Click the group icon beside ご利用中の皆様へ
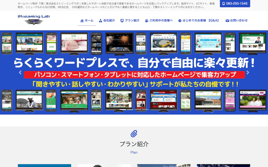This screenshot has height=167, width=268. pos(146,21)
